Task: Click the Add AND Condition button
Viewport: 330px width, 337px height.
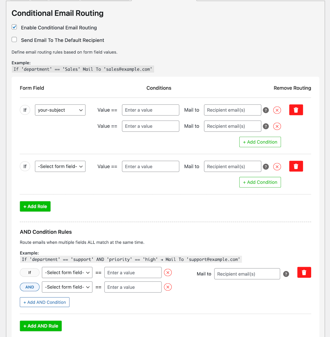Action: tap(44, 302)
